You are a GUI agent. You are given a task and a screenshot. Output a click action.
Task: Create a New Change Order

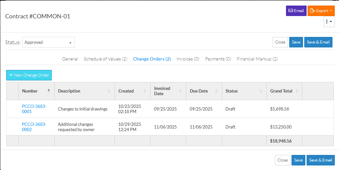pos(29,75)
